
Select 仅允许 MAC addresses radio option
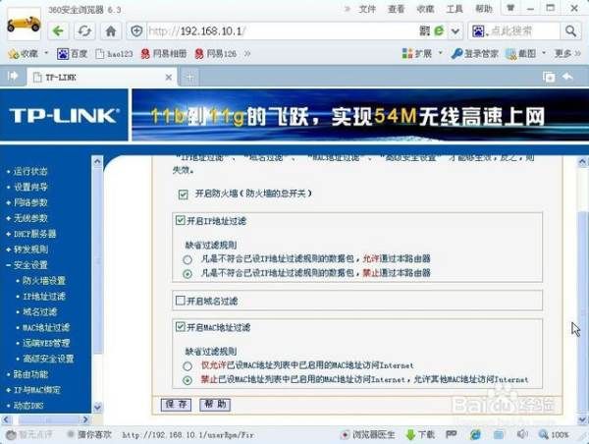(x=187, y=365)
